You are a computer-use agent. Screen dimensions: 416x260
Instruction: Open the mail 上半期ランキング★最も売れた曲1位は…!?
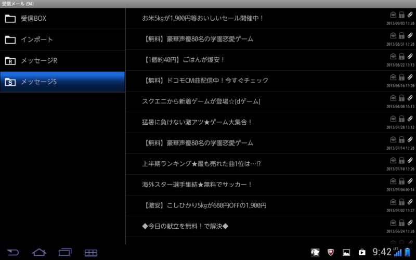[x=270, y=164]
